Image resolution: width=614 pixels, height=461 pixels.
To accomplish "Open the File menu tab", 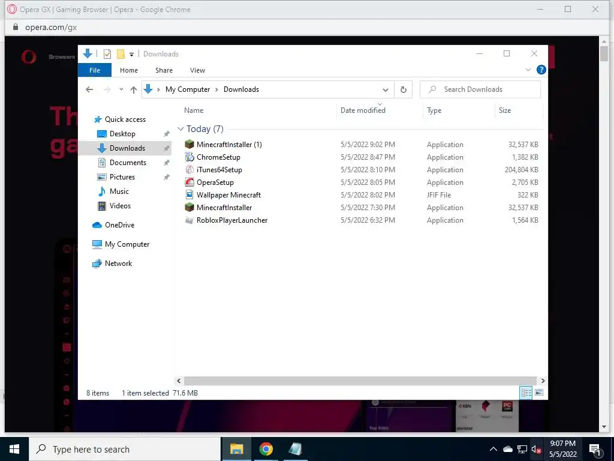I will (x=95, y=70).
